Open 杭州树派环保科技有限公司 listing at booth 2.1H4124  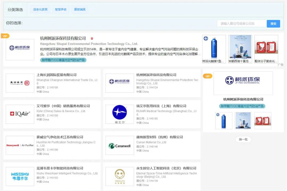click(x=156, y=75)
